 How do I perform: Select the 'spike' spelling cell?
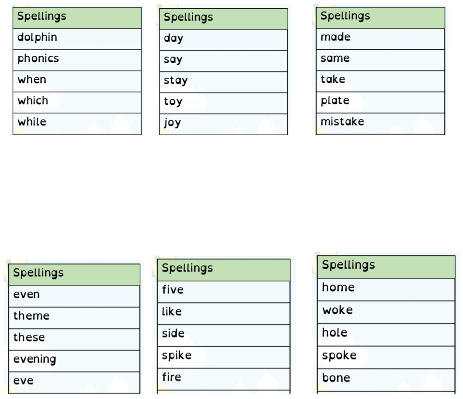(223, 358)
